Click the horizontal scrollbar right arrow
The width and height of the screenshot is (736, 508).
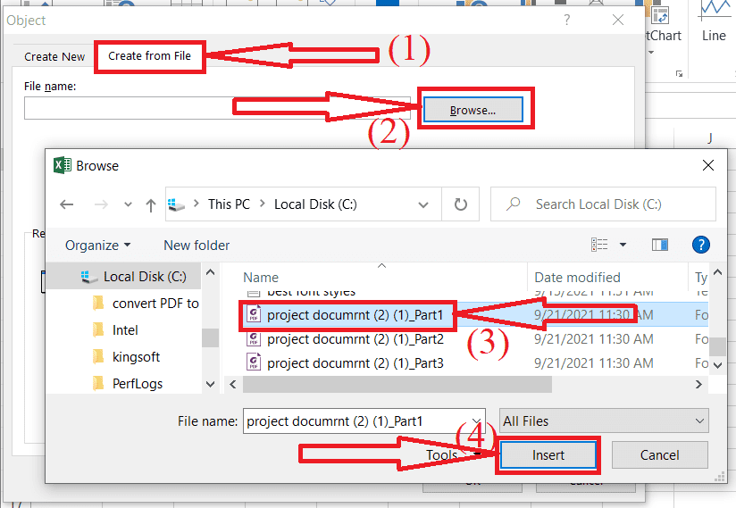tap(698, 384)
